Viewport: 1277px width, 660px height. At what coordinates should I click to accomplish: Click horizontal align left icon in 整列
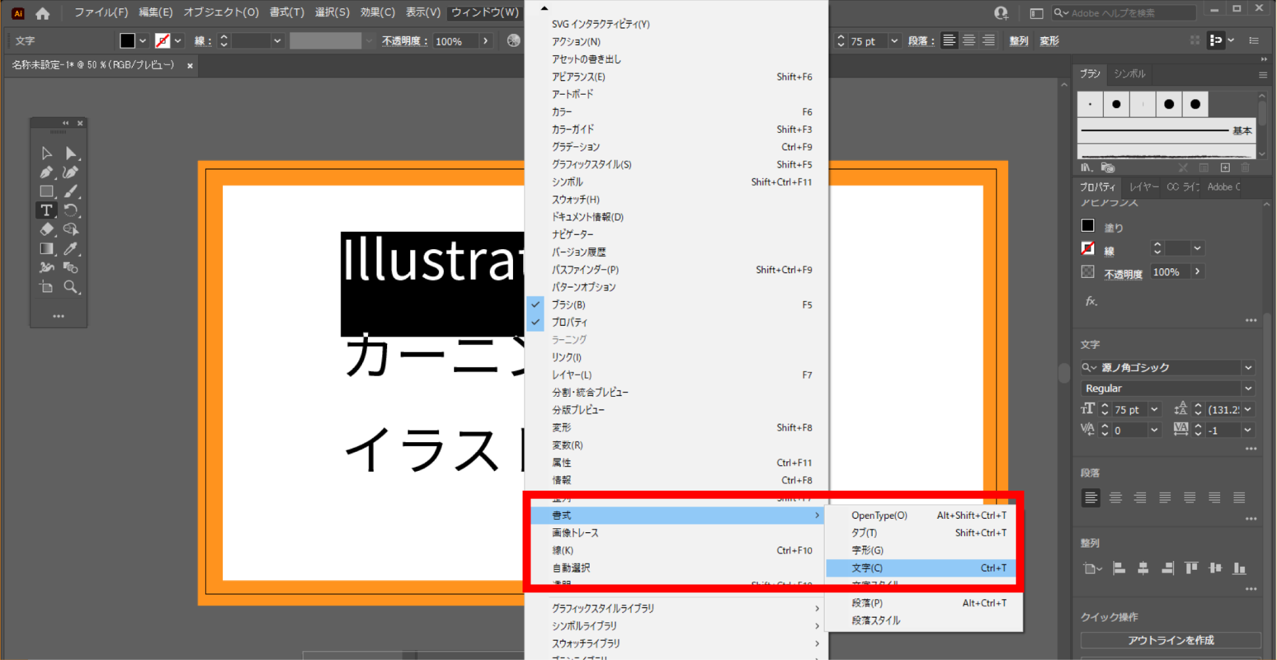1119,568
